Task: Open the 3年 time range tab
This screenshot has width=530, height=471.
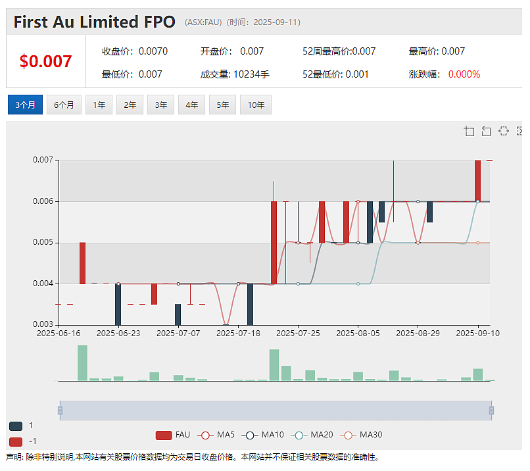Action: pyautogui.click(x=160, y=105)
